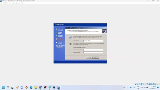160x90 pixels.
Task: Open the View menu
Action: point(10,3)
